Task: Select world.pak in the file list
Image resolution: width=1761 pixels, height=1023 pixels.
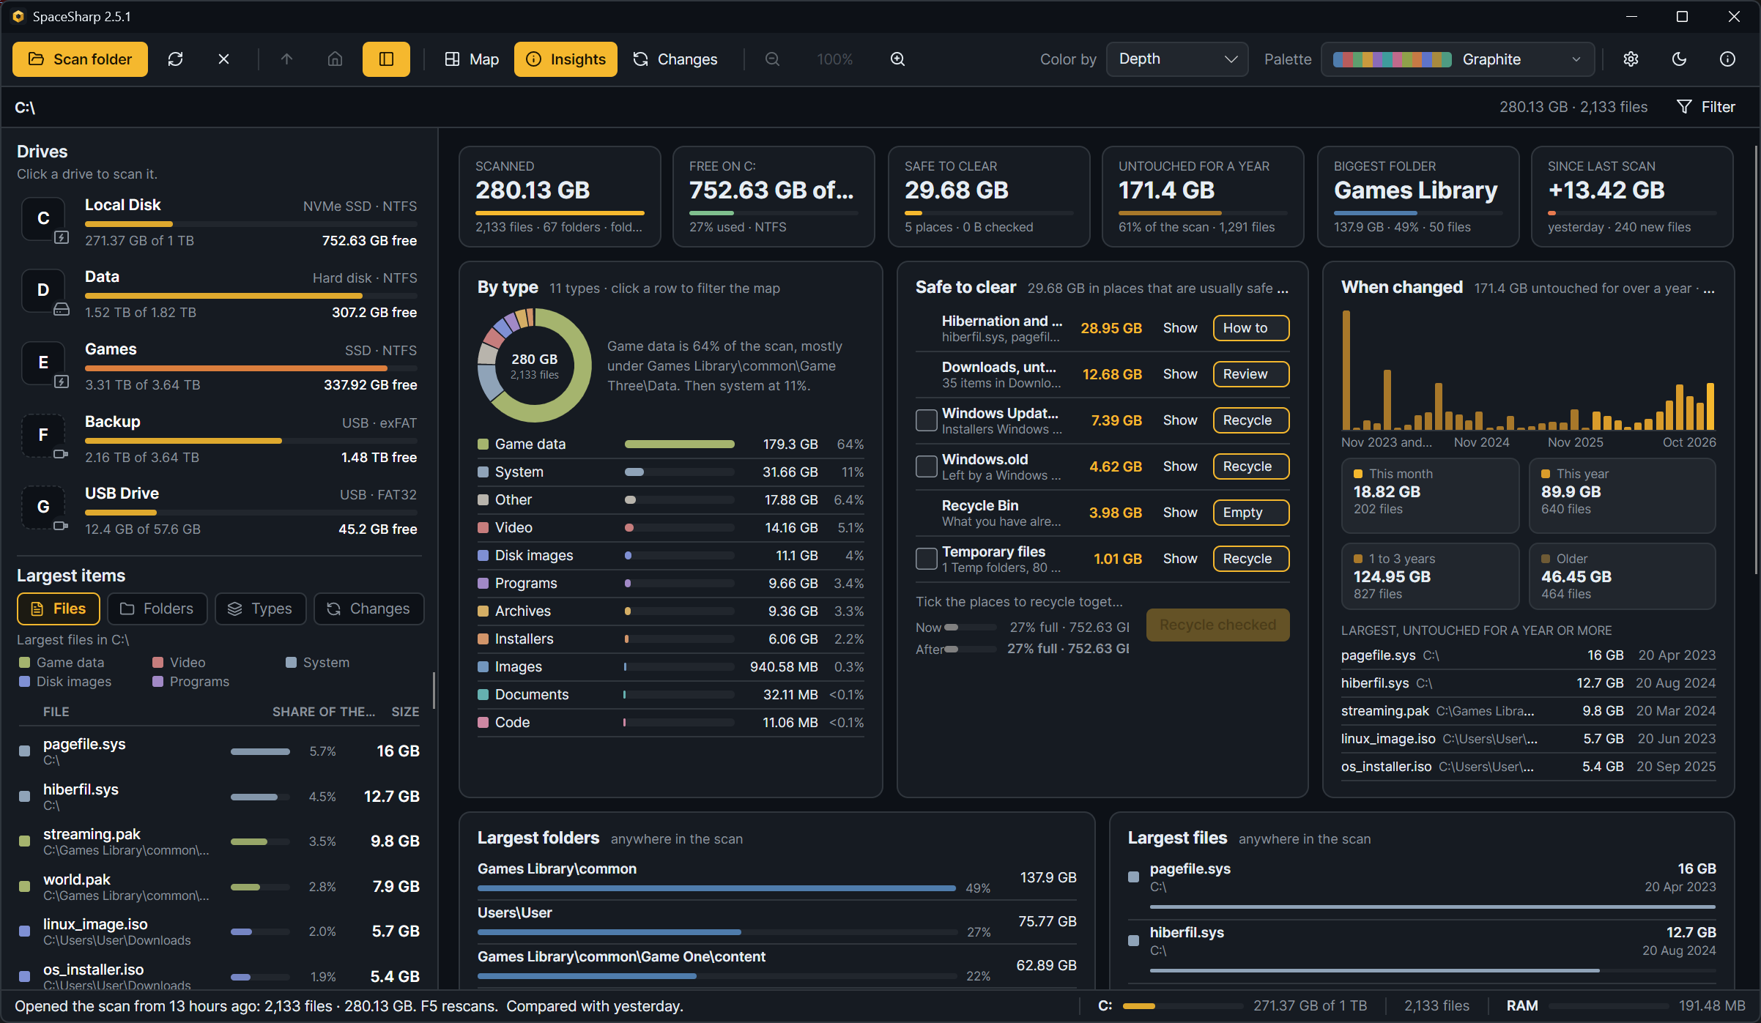Action: point(220,887)
